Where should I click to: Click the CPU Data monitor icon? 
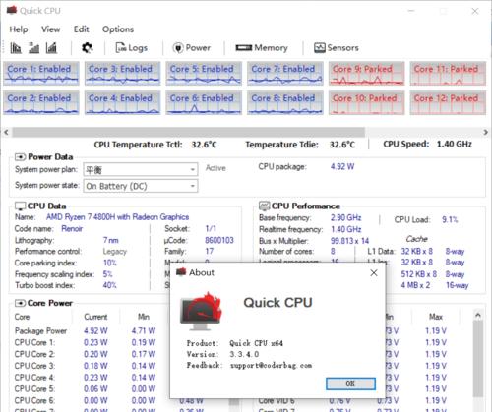tap(21, 206)
